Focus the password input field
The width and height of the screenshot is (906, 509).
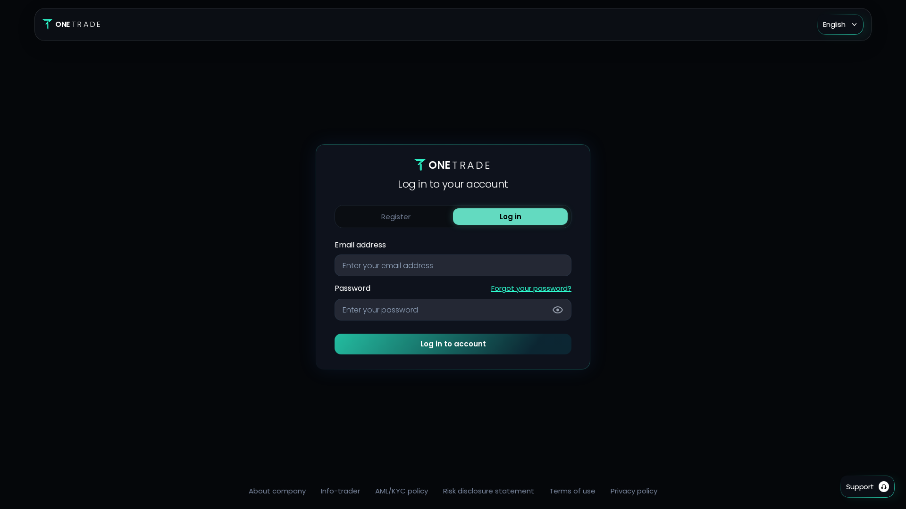point(453,310)
